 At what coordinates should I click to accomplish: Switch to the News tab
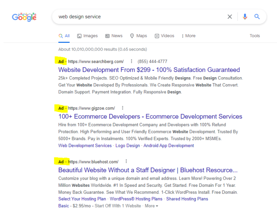(114, 36)
